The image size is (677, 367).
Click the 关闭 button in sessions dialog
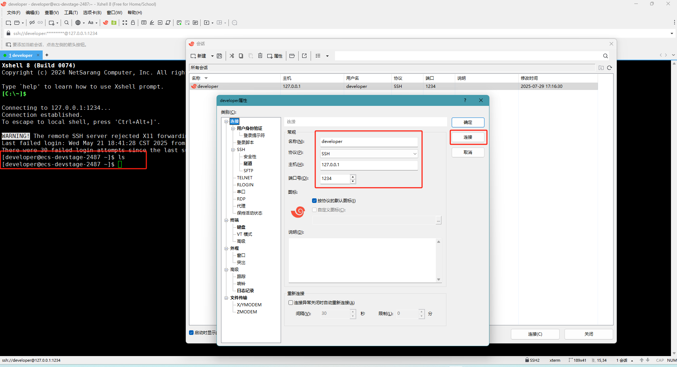588,334
